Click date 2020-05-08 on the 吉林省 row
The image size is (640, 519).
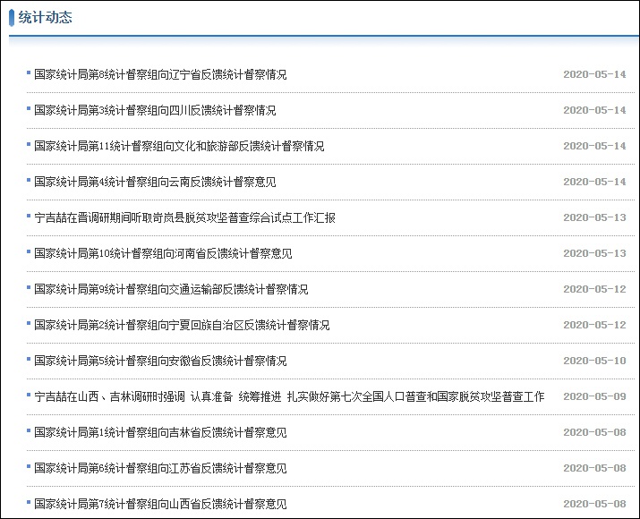[x=594, y=432]
